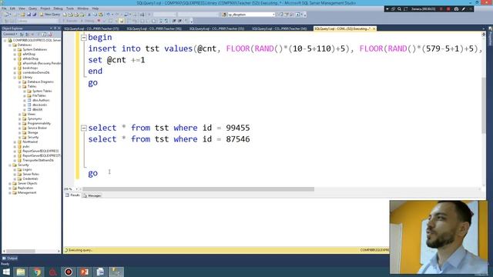Select the dbo.tst table
The image size is (493, 277).
(38, 109)
